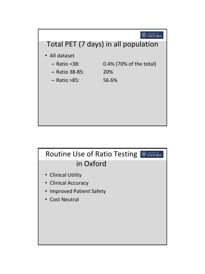Select the 'Cost Neutral' bullet text

(x=64, y=200)
